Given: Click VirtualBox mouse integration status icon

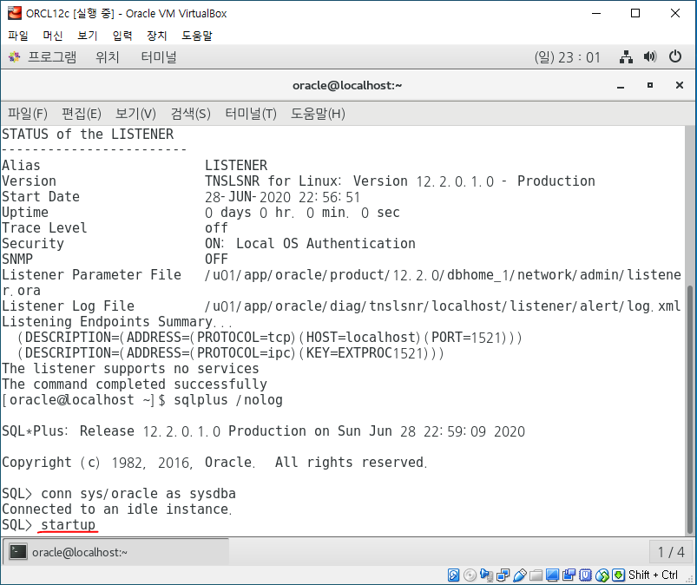Looking at the screenshot, I should pyautogui.click(x=602, y=575).
